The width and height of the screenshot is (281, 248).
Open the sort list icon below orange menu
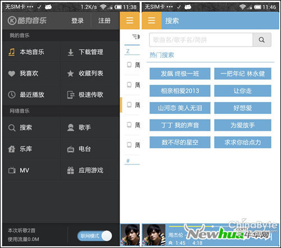(136, 36)
